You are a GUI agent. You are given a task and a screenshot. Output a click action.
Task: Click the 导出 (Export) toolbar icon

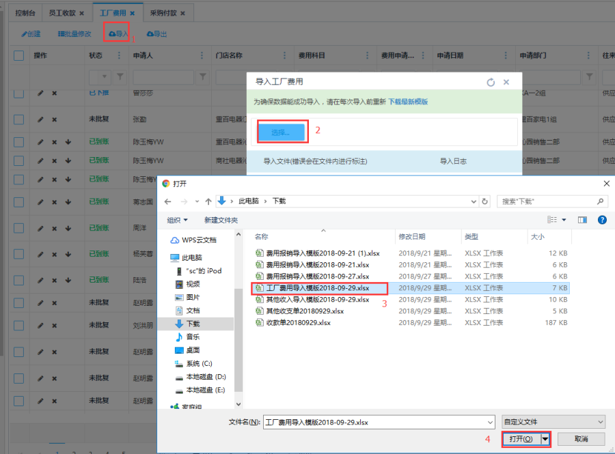click(x=156, y=33)
